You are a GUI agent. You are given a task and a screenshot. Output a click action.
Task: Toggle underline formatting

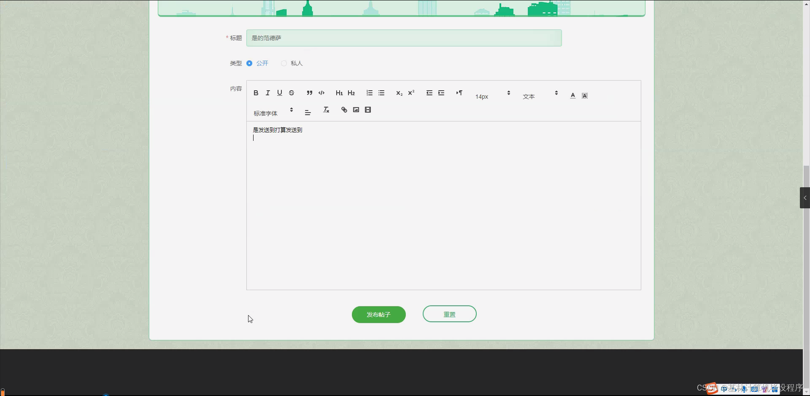coord(279,93)
